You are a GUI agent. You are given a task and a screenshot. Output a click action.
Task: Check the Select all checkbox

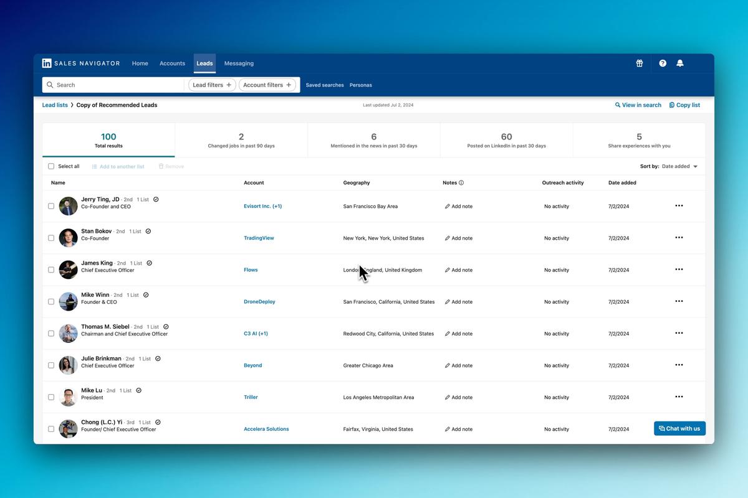[x=51, y=166]
